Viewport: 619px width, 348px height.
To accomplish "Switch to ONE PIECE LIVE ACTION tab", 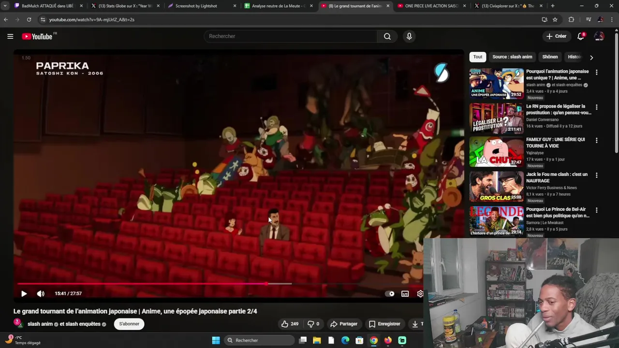I will tap(431, 6).
